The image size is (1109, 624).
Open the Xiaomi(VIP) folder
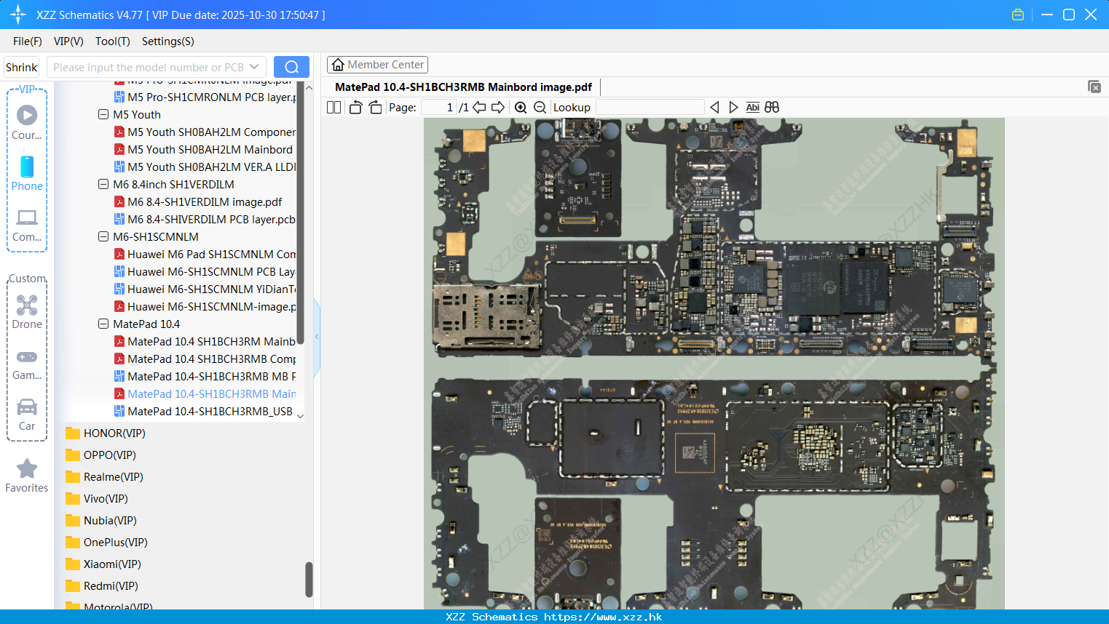pyautogui.click(x=103, y=564)
